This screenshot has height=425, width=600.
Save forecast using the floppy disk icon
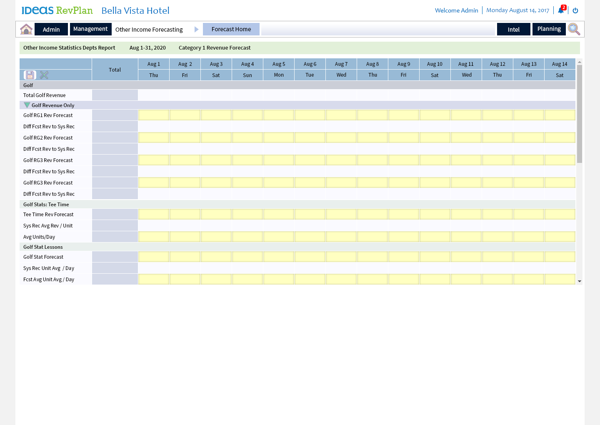(x=30, y=75)
